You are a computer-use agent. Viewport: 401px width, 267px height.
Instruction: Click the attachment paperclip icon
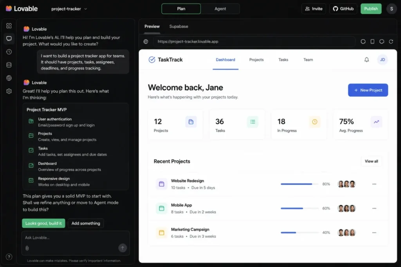click(27, 248)
